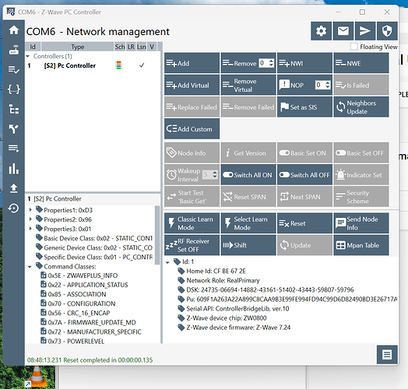The image size is (408, 389).
Task: Open the list-with-arrow sidebar icon
Action: pyautogui.click(x=14, y=149)
